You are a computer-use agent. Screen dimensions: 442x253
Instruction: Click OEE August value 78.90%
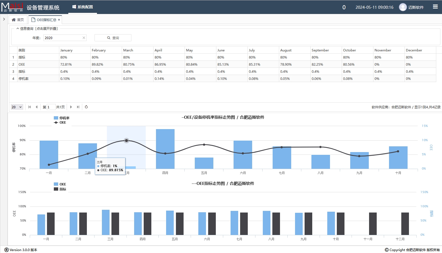(286, 65)
